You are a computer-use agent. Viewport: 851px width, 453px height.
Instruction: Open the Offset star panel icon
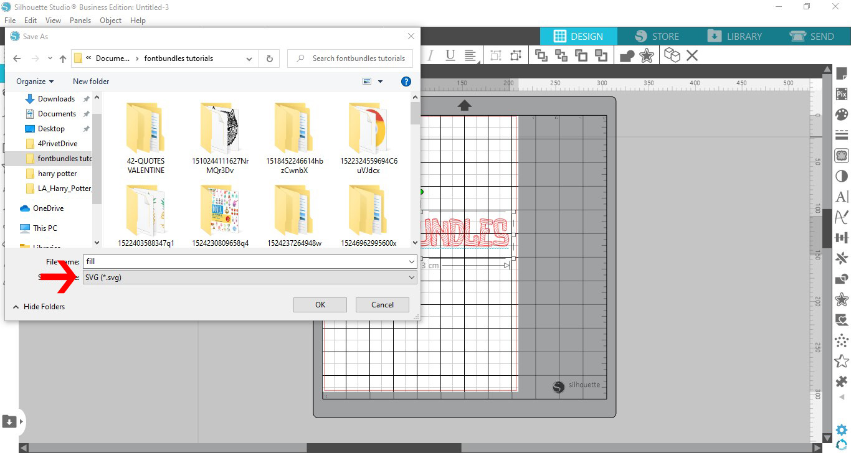[842, 299]
